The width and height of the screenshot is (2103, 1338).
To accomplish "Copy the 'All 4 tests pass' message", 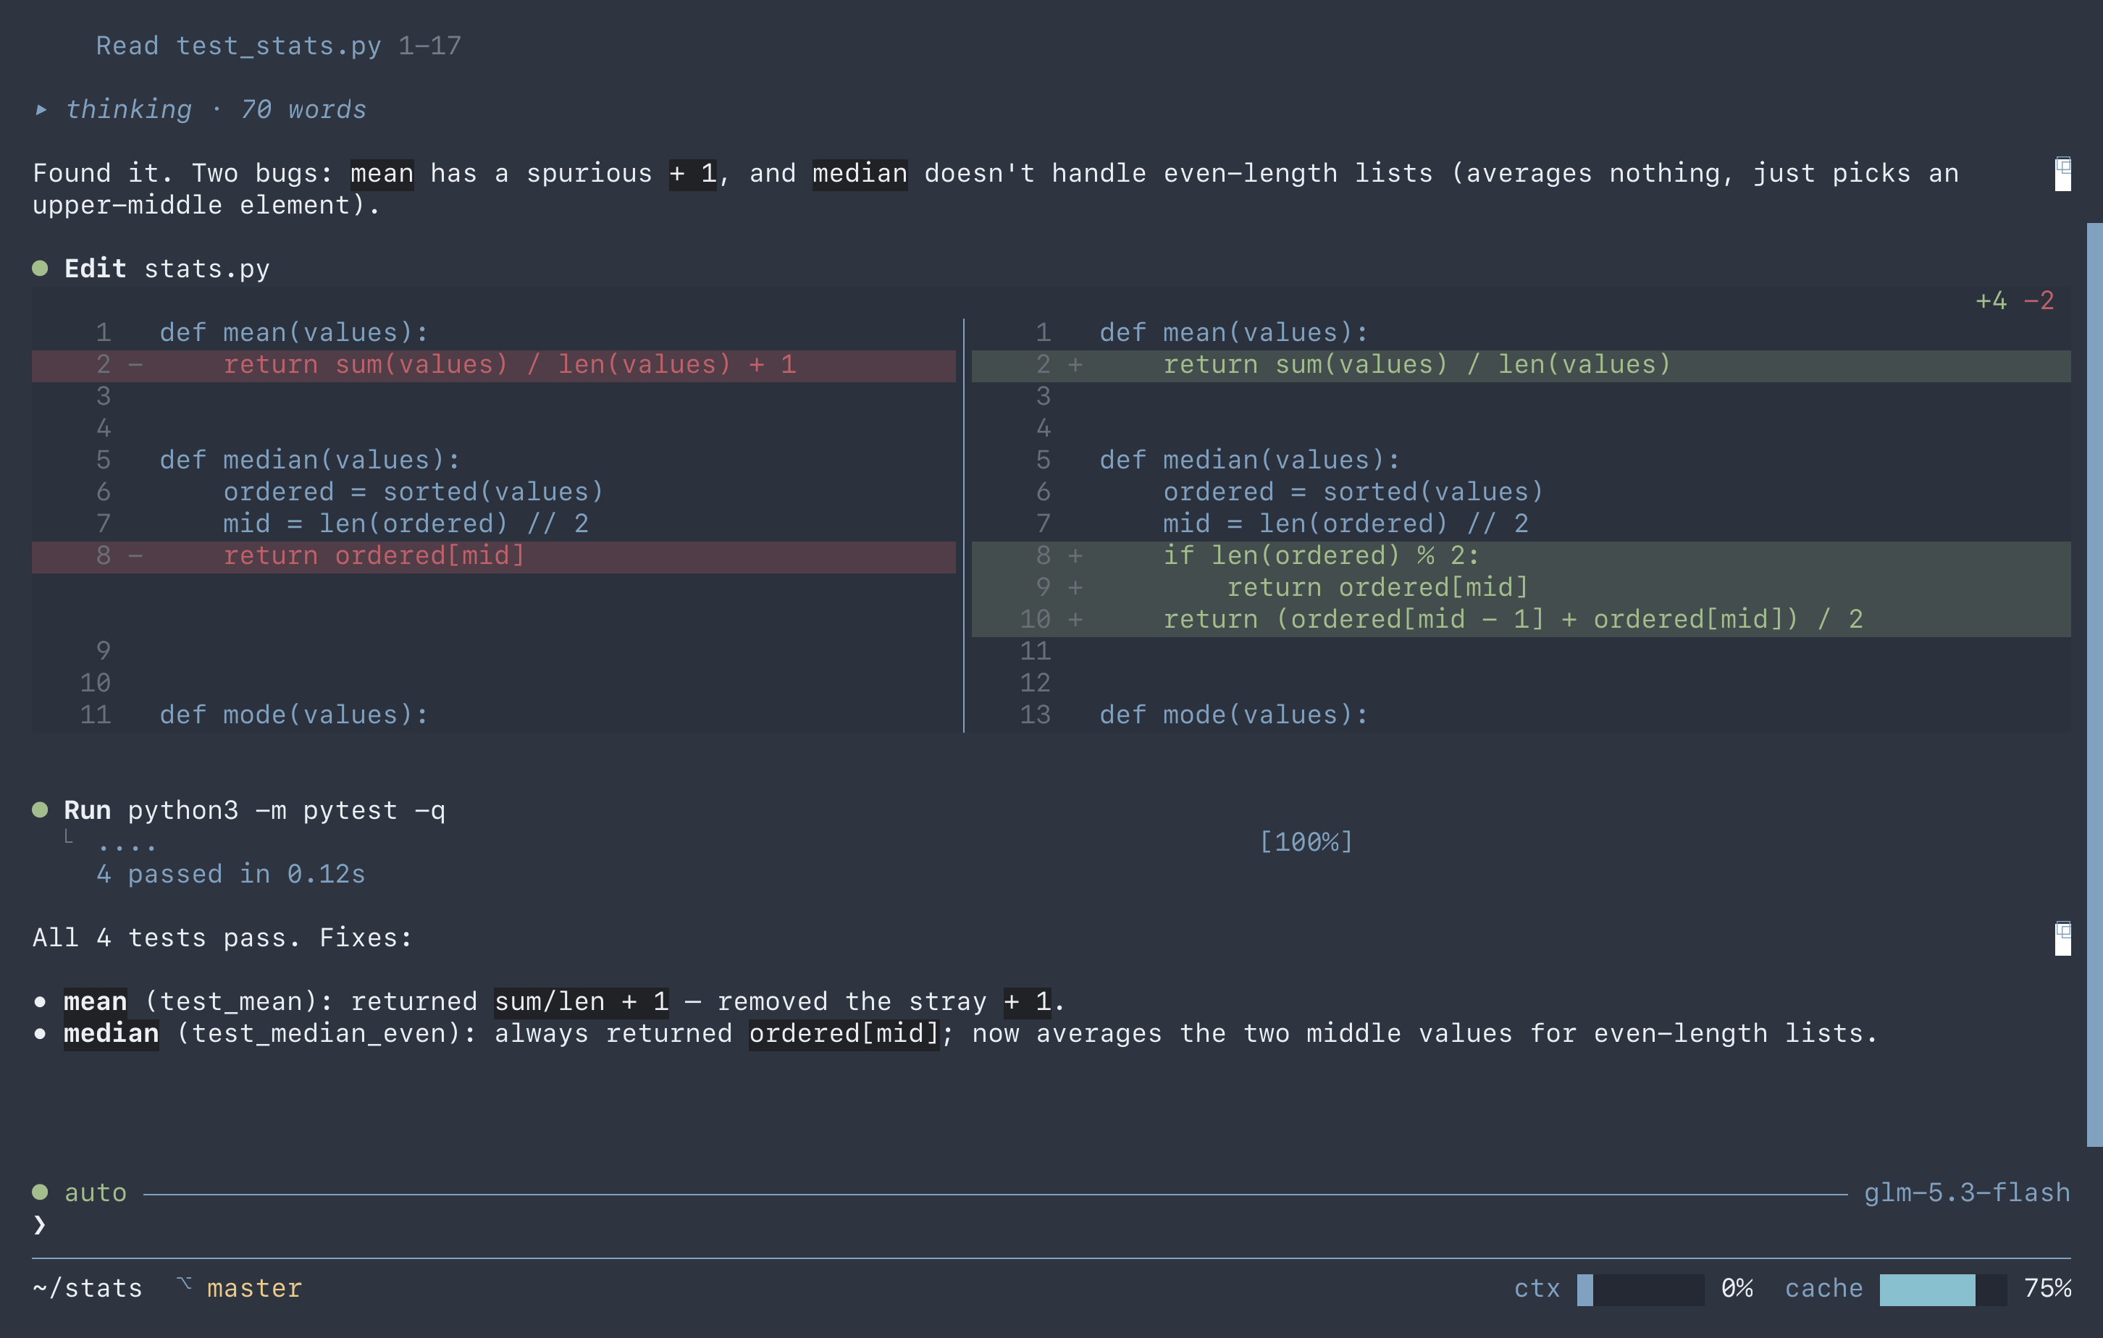I will [2062, 938].
